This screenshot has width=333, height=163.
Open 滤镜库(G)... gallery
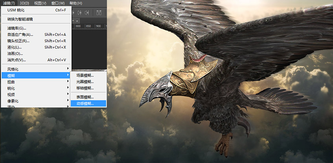(37, 28)
